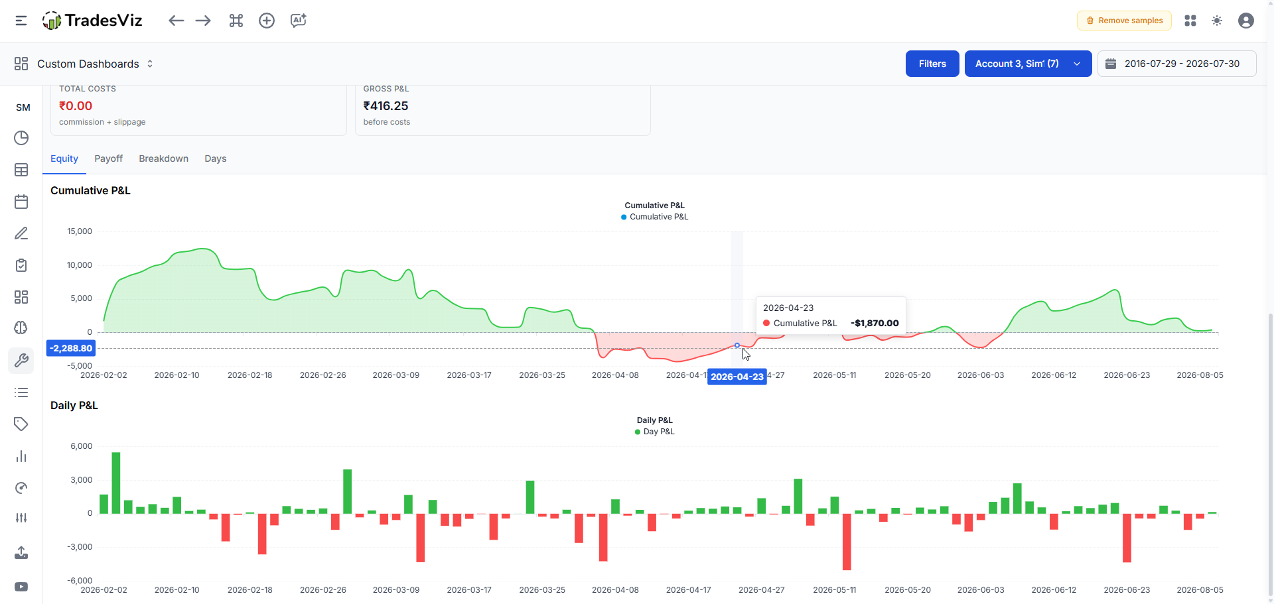Click the TradesViz logo
The width and height of the screenshot is (1274, 604).
92,21
